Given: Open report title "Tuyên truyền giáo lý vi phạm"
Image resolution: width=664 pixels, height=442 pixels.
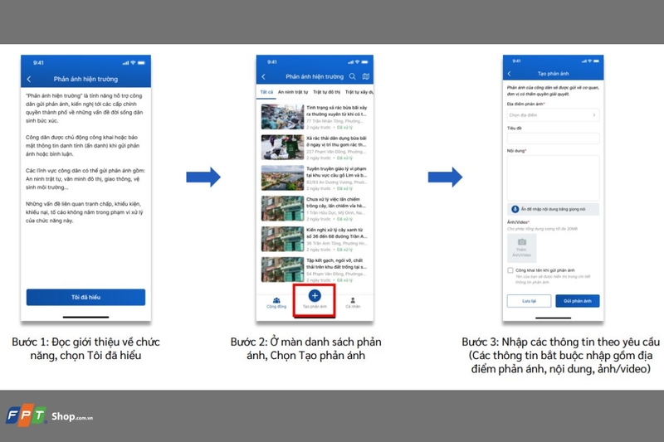Looking at the screenshot, I should tap(336, 169).
